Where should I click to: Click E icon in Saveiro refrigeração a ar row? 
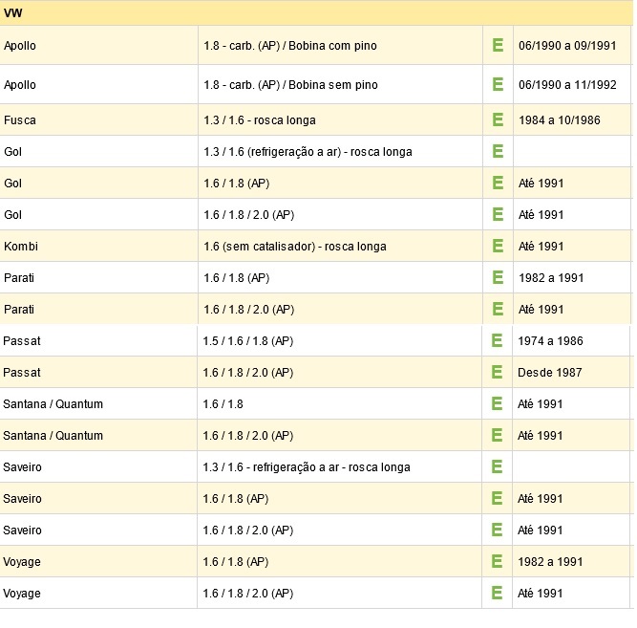click(497, 466)
